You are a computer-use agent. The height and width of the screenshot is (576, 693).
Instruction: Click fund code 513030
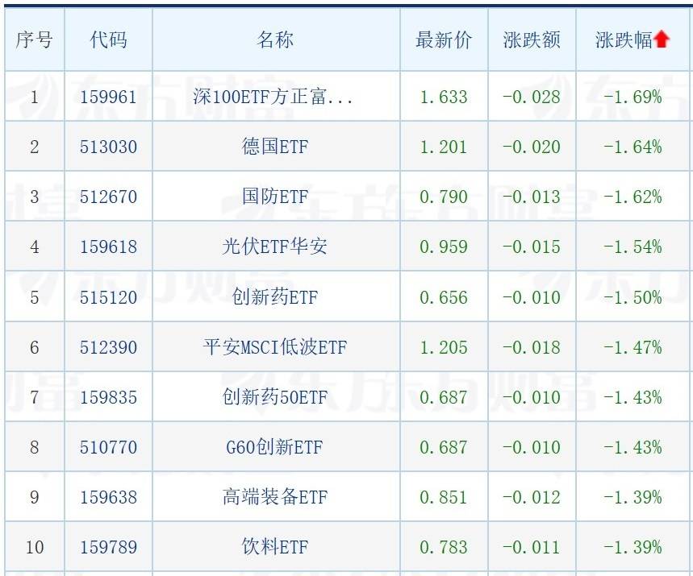click(108, 147)
